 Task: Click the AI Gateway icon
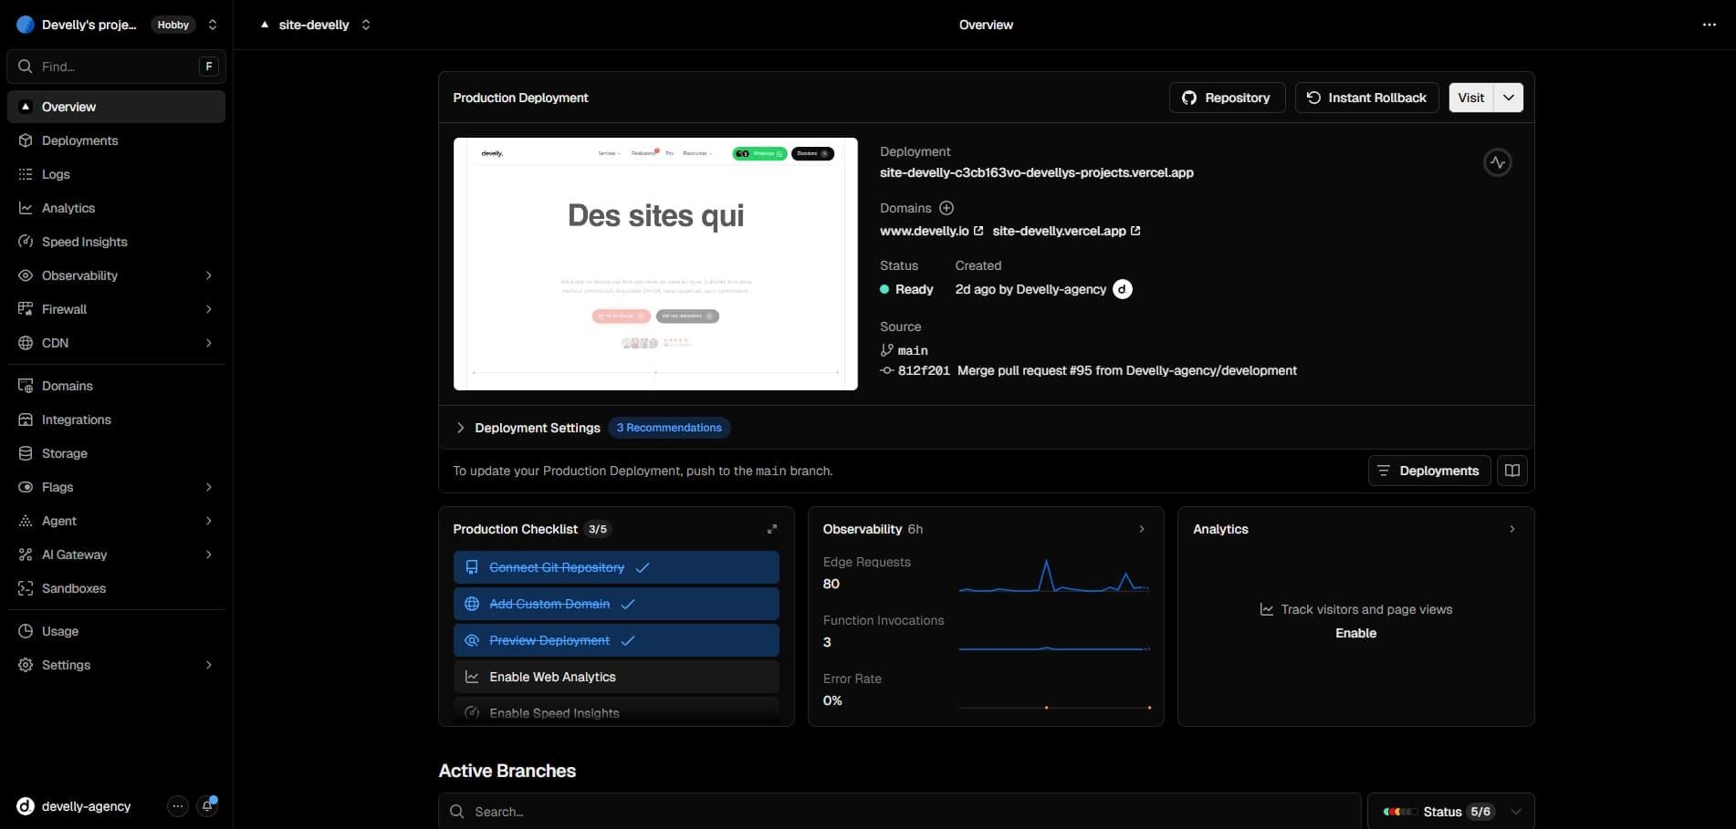point(26,554)
